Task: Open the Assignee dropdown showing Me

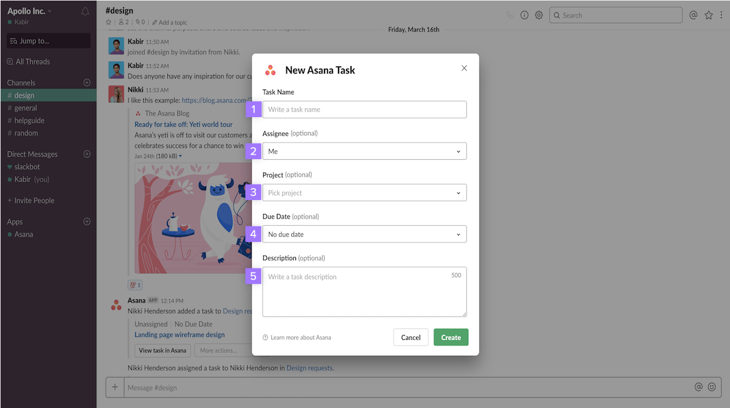Action: pos(364,151)
